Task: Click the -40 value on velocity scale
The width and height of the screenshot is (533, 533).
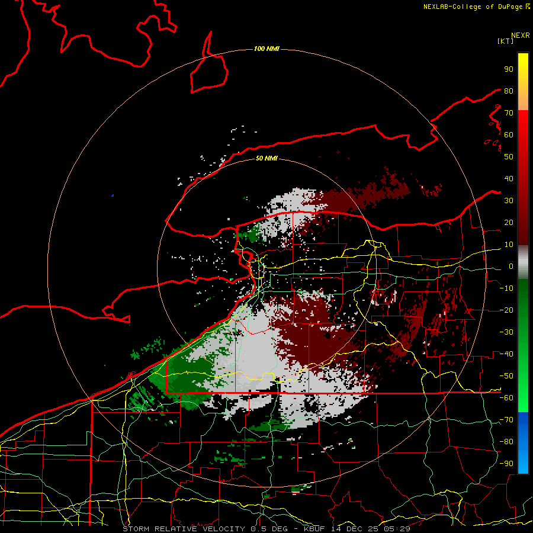Action: pos(506,354)
